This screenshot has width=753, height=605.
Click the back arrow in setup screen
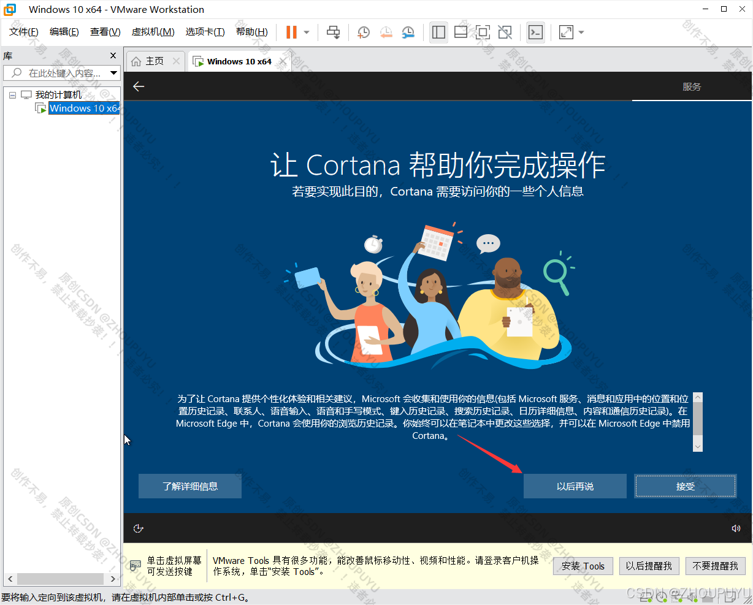point(139,86)
